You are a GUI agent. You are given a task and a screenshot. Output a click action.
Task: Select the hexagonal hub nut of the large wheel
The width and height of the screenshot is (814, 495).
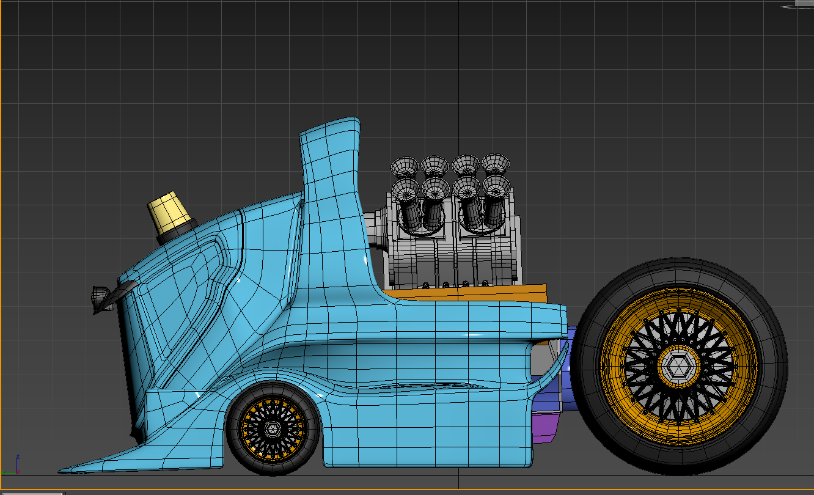tap(678, 366)
